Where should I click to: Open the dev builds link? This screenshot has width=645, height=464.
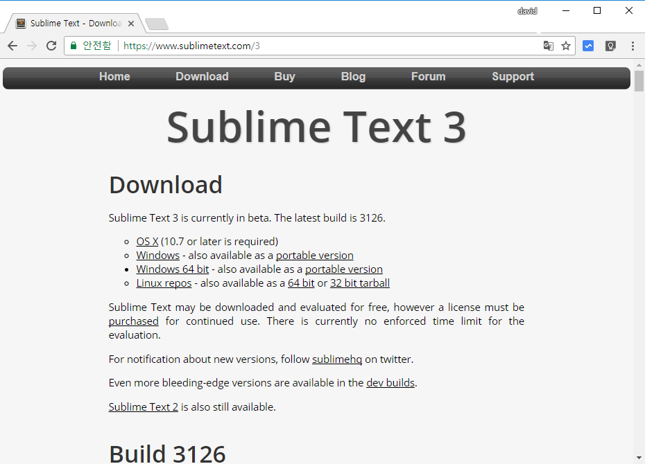coord(390,383)
